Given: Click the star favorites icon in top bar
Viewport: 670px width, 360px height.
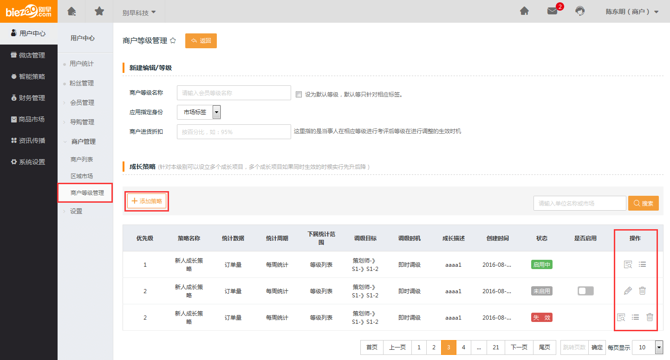Looking at the screenshot, I should pyautogui.click(x=99, y=11).
